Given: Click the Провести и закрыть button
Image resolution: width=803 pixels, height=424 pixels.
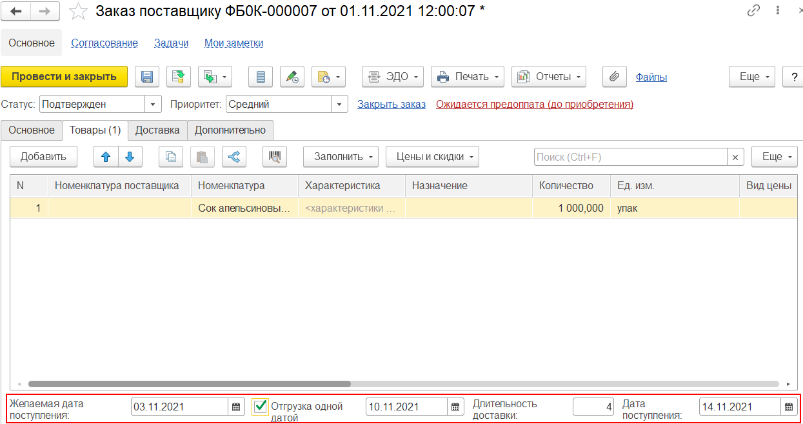Looking at the screenshot, I should point(64,76).
